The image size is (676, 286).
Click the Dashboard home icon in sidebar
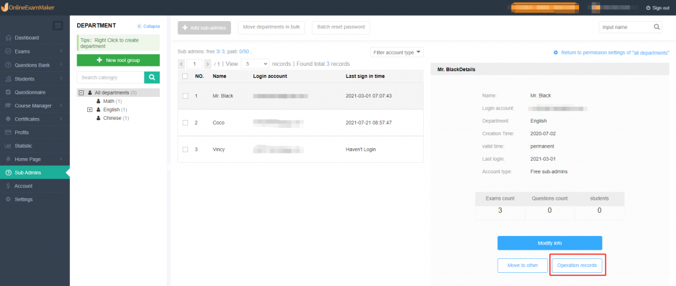[x=8, y=38]
